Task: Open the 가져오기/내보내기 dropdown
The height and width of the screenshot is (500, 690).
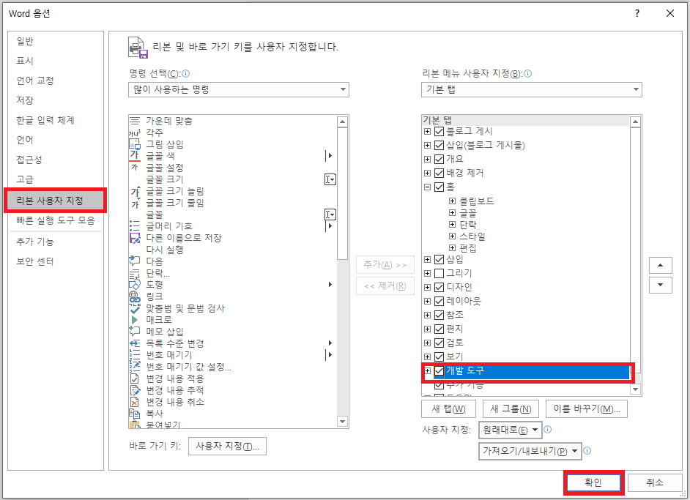Action: click(530, 451)
